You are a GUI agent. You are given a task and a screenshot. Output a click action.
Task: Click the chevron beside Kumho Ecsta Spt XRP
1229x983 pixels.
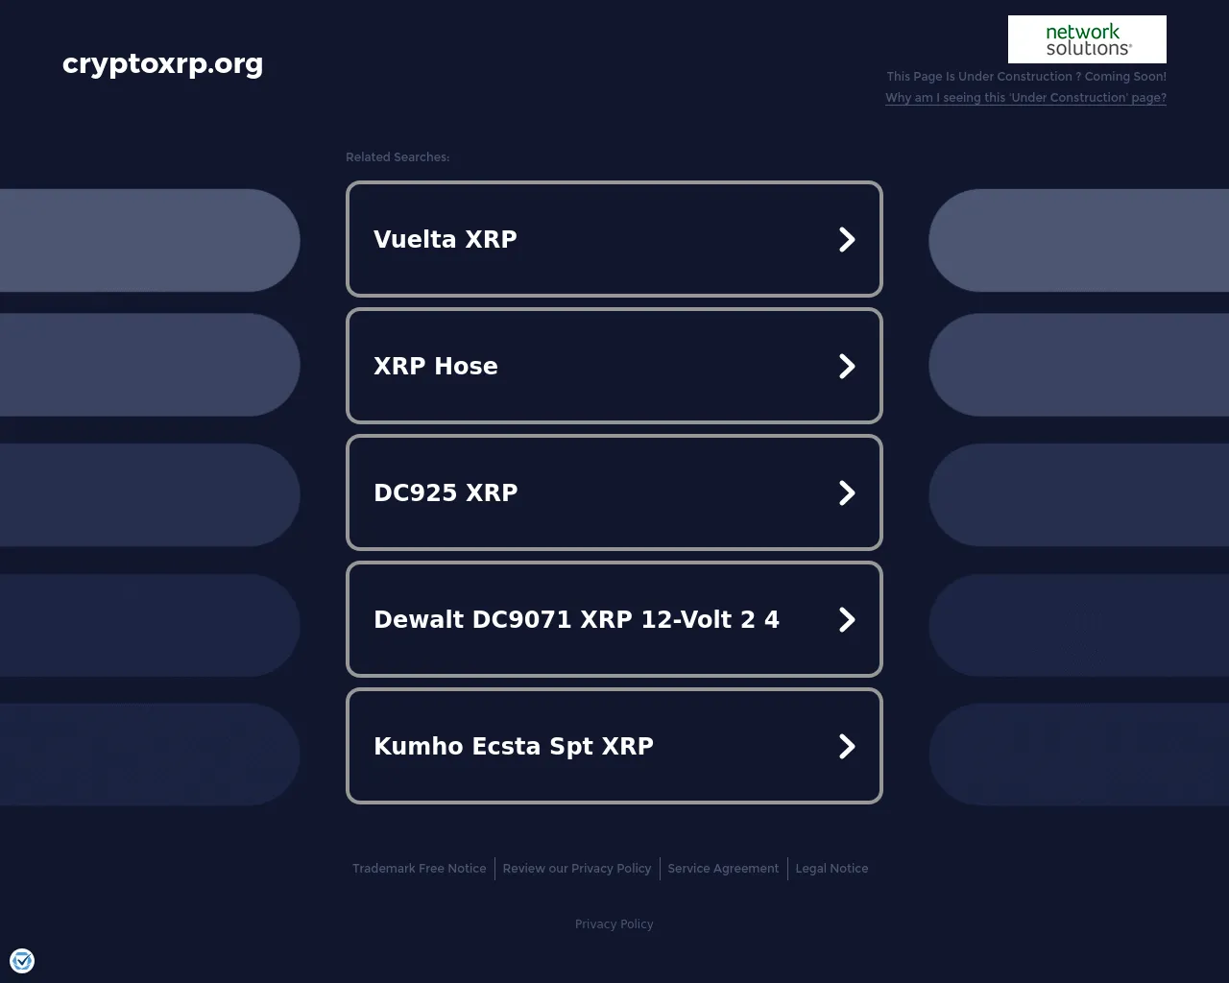click(847, 746)
